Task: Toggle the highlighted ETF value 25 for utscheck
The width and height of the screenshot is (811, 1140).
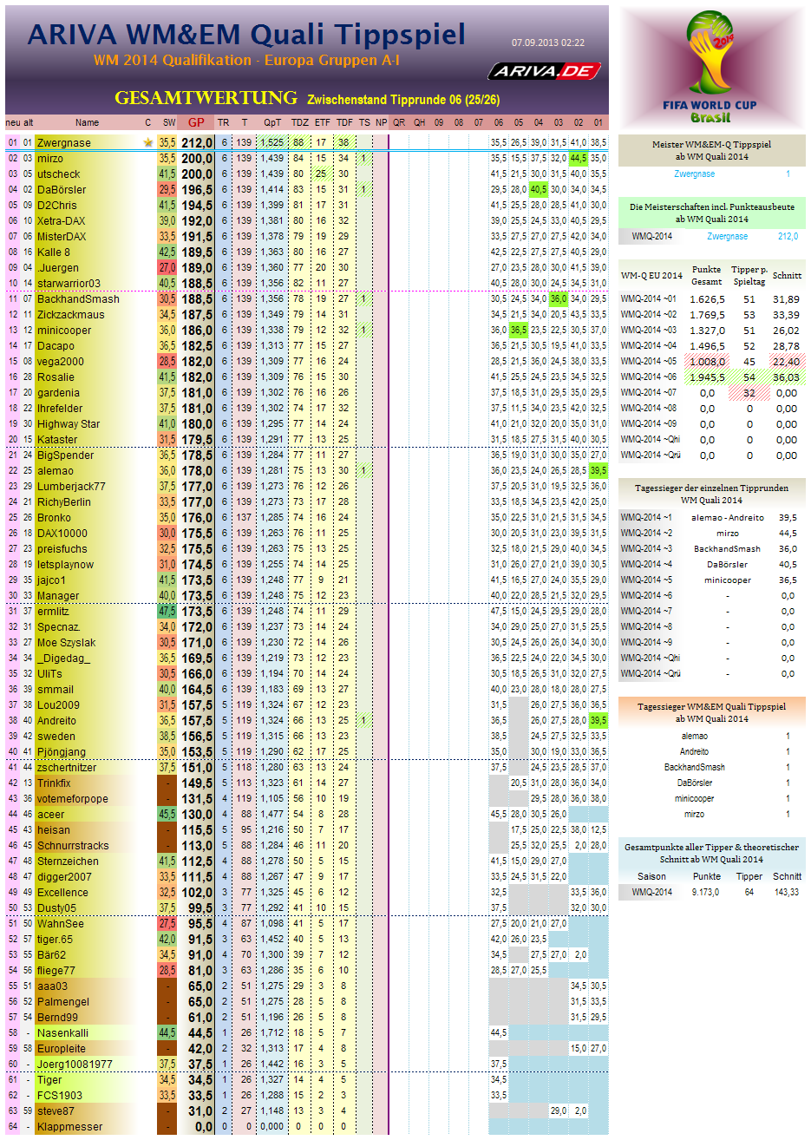Action: [321, 174]
